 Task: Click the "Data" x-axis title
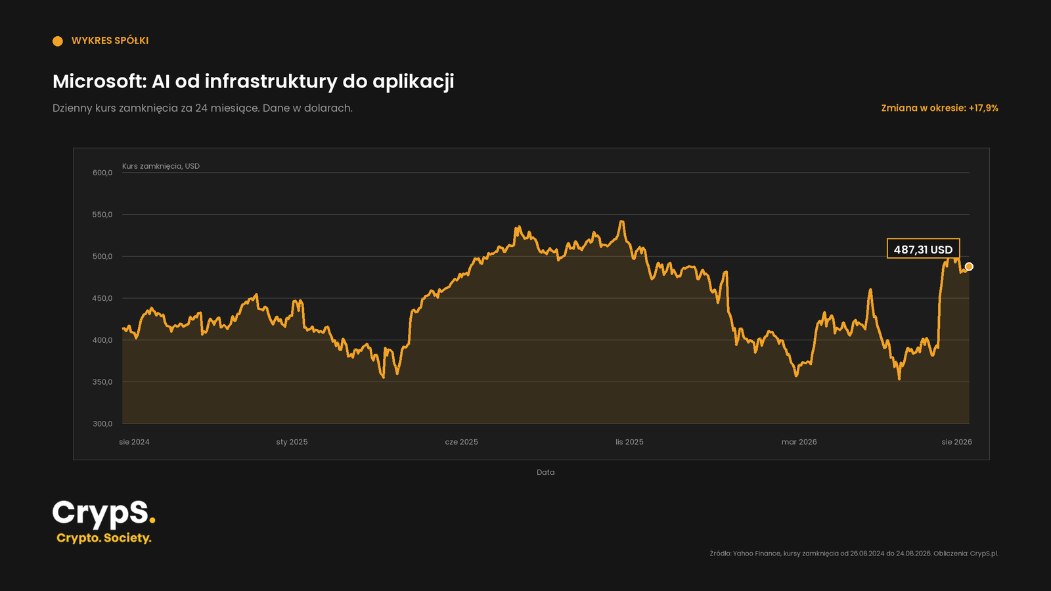click(x=545, y=472)
